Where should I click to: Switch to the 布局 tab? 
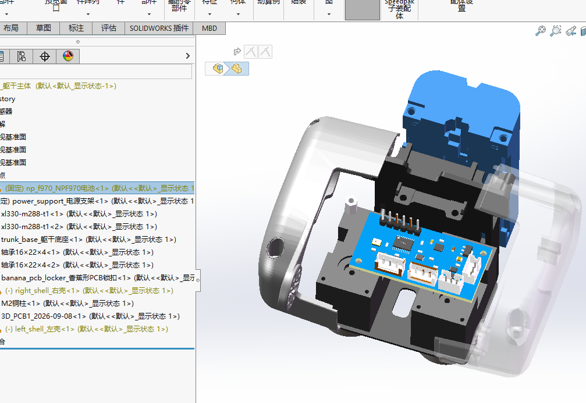click(x=11, y=28)
